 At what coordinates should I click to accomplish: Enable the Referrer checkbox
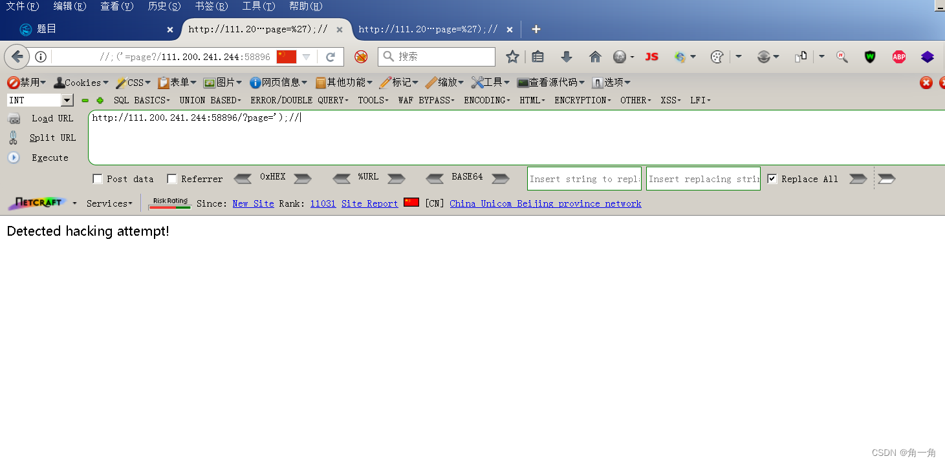172,179
